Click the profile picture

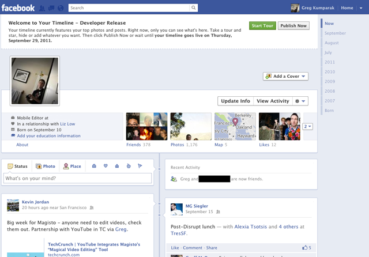(35, 81)
